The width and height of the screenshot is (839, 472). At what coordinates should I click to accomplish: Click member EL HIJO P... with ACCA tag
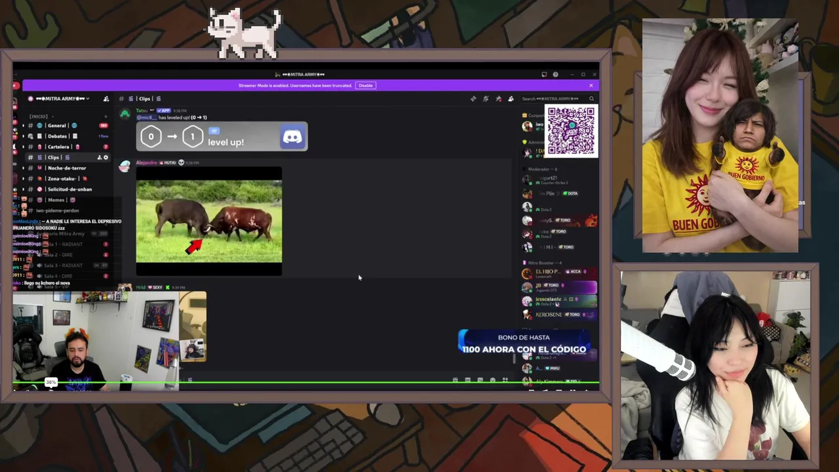[x=558, y=273]
